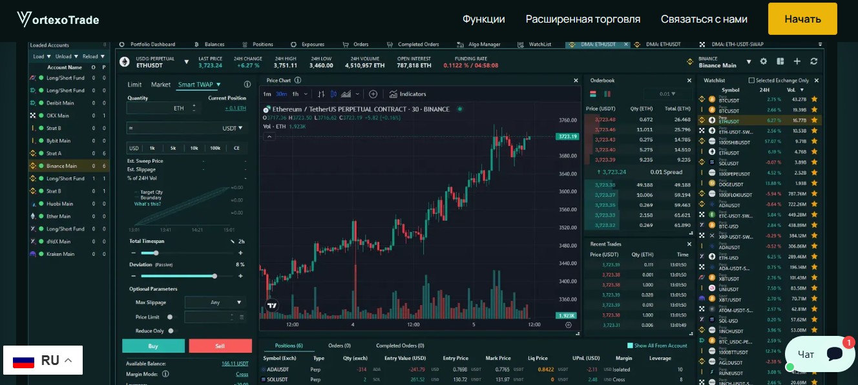This screenshot has width=858, height=385.
Task: Click the What's this? link
Action: 147,204
